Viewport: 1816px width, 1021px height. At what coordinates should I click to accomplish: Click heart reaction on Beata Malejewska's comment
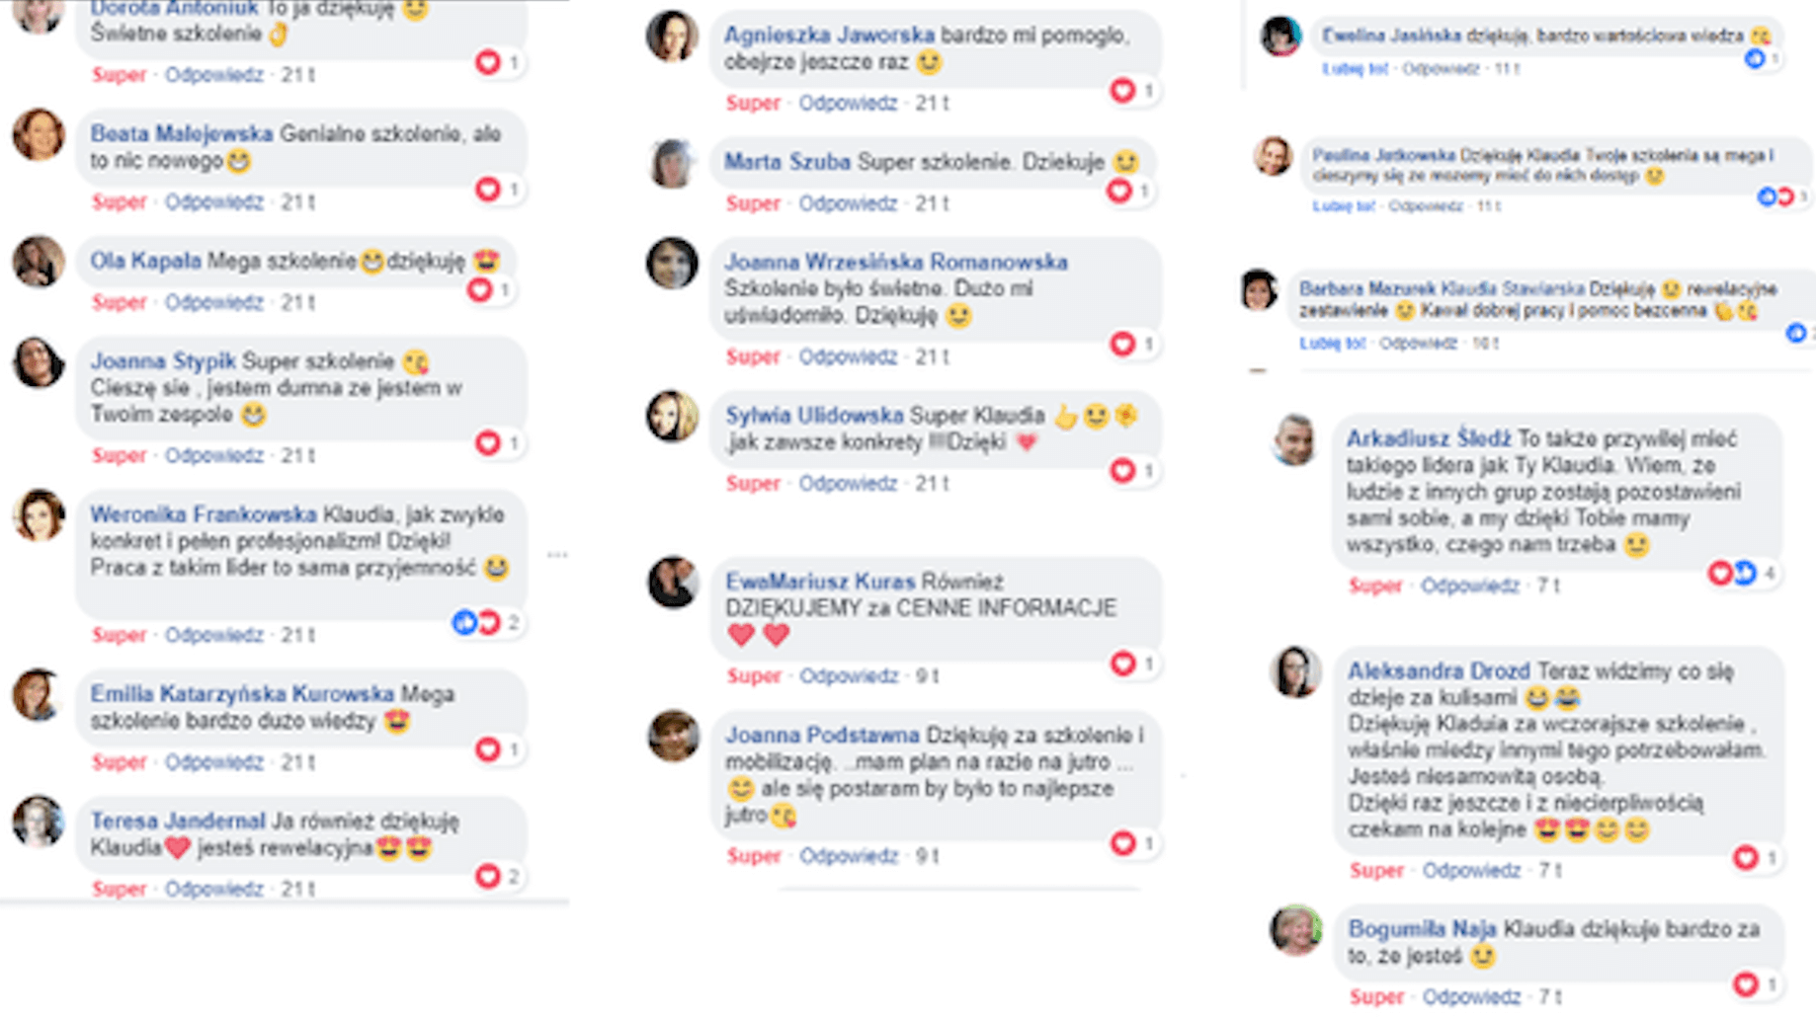click(x=488, y=189)
